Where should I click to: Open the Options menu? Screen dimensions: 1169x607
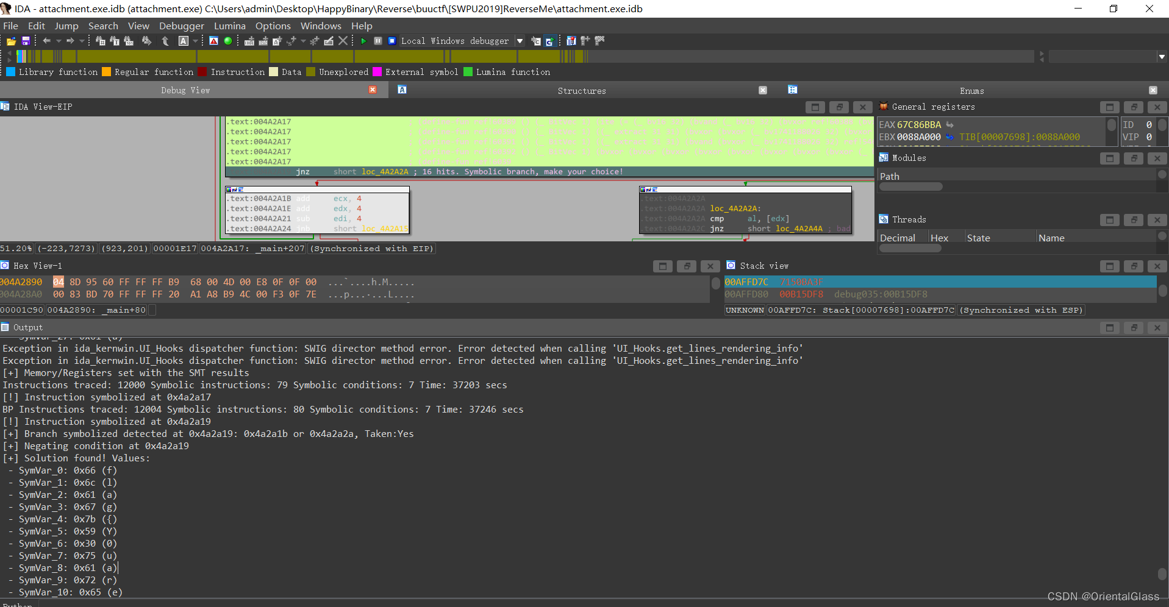click(273, 26)
